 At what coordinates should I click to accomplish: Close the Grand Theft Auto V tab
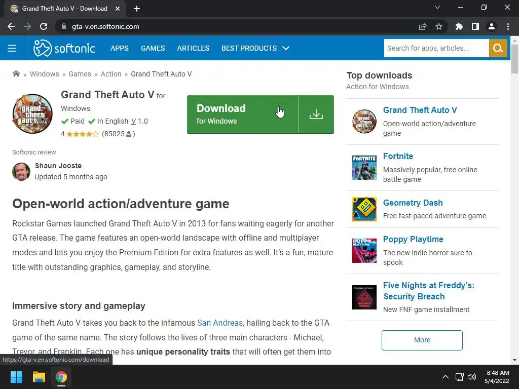[x=118, y=9]
